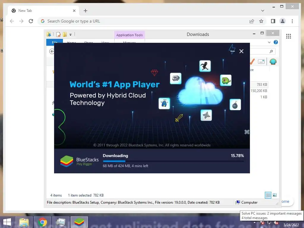Click the lightning bolt icon in BlueStacks installer
The image size is (304, 228).
pos(232,49)
